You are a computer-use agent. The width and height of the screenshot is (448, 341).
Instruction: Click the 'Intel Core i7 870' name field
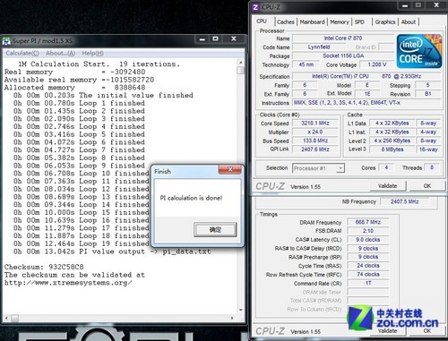click(343, 38)
